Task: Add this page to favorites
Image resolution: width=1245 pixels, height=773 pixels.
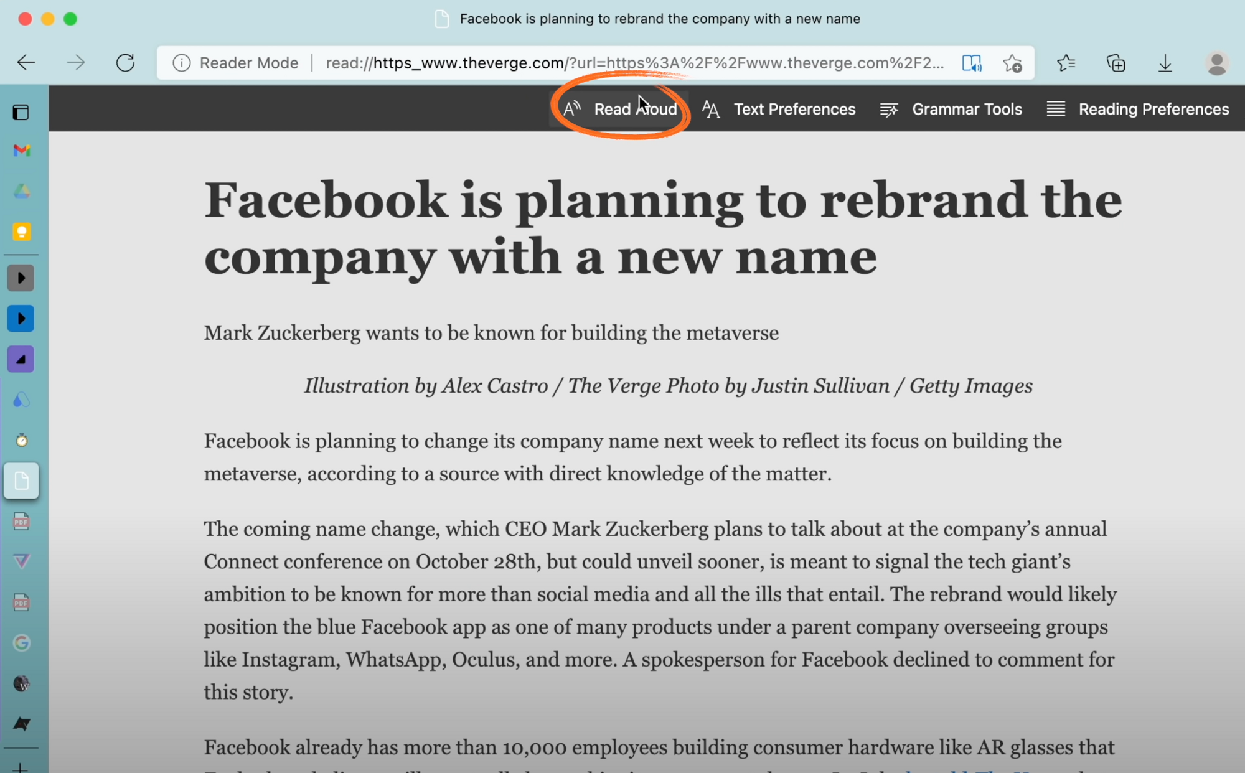Action: coord(1013,63)
